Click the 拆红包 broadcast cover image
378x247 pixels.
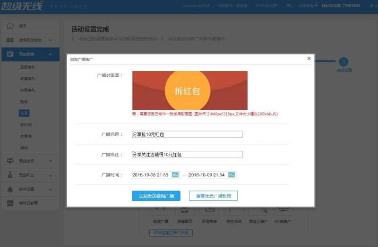(190, 91)
